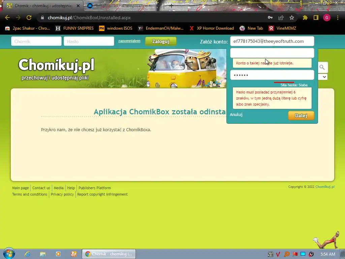Open the Contact us footer link
Image resolution: width=345 pixels, height=259 pixels.
(x=41, y=188)
